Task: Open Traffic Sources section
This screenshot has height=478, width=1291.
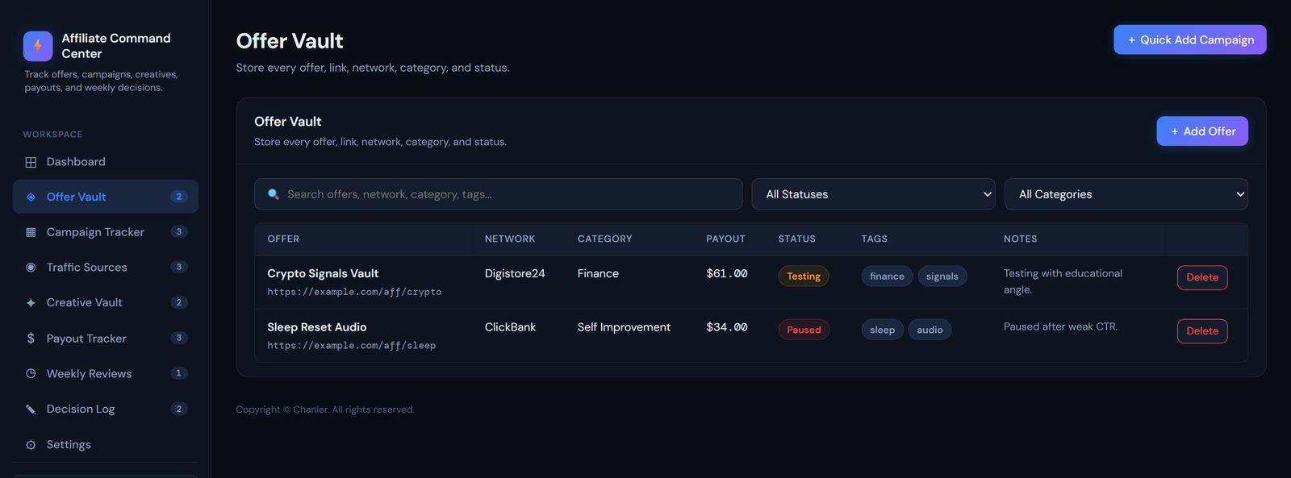Action: [106, 268]
